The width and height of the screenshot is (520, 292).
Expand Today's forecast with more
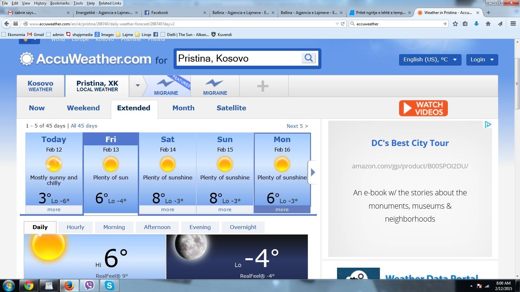pos(54,210)
